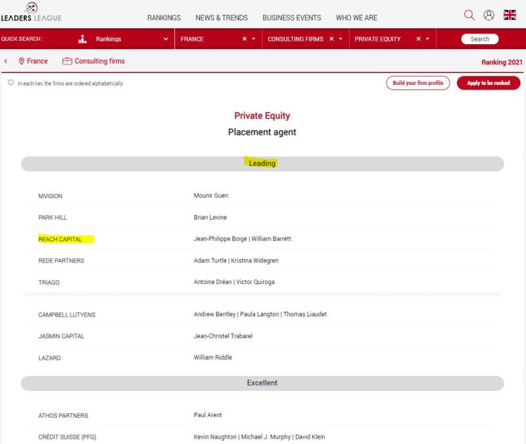The height and width of the screenshot is (444, 526).
Task: Clear the FRANCE filter with its X
Action: pyautogui.click(x=245, y=39)
